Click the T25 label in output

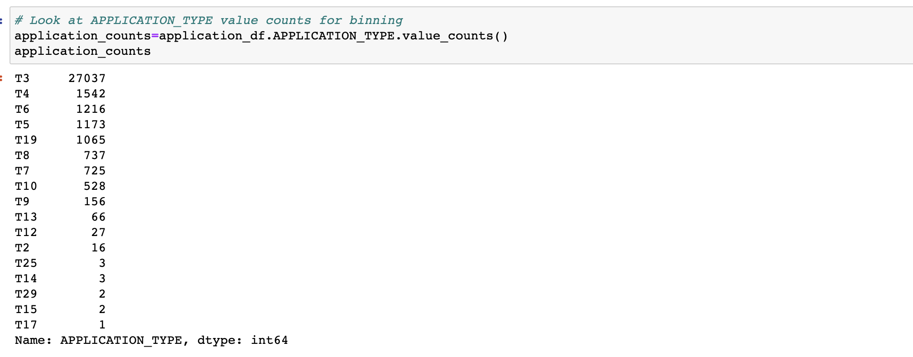pyautogui.click(x=26, y=263)
